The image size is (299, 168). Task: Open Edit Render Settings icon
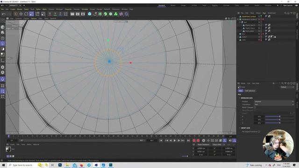[x=83, y=14]
